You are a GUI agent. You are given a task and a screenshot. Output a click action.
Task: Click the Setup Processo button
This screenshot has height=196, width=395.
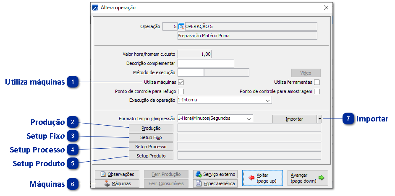click(151, 147)
